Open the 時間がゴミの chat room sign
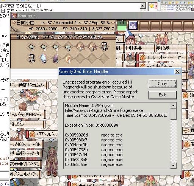The width and height of the screenshot is (194, 186). coord(29,85)
